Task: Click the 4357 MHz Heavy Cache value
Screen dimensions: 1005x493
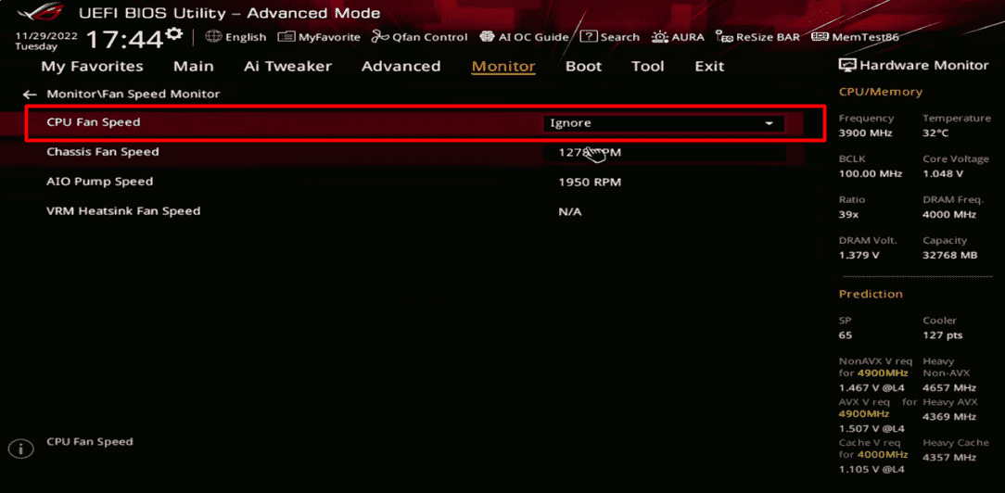Action: (949, 458)
